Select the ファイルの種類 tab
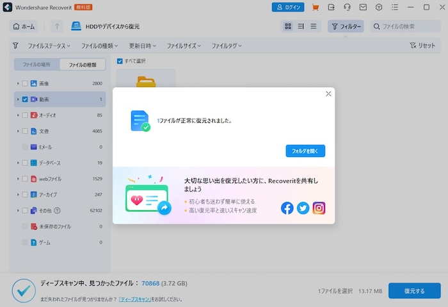The width and height of the screenshot is (448, 307). (83, 65)
